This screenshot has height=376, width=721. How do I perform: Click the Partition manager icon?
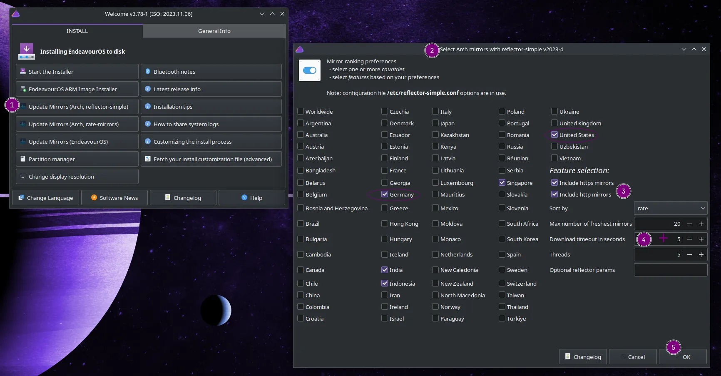[x=23, y=159]
